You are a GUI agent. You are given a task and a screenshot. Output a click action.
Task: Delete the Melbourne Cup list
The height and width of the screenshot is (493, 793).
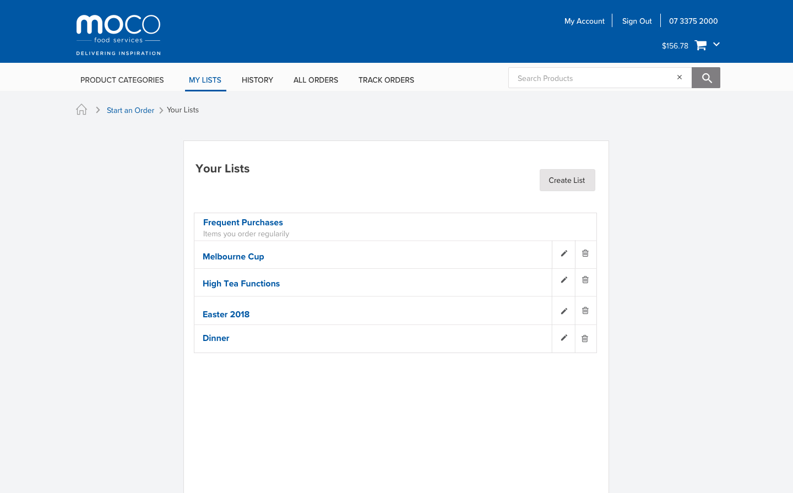pyautogui.click(x=585, y=253)
